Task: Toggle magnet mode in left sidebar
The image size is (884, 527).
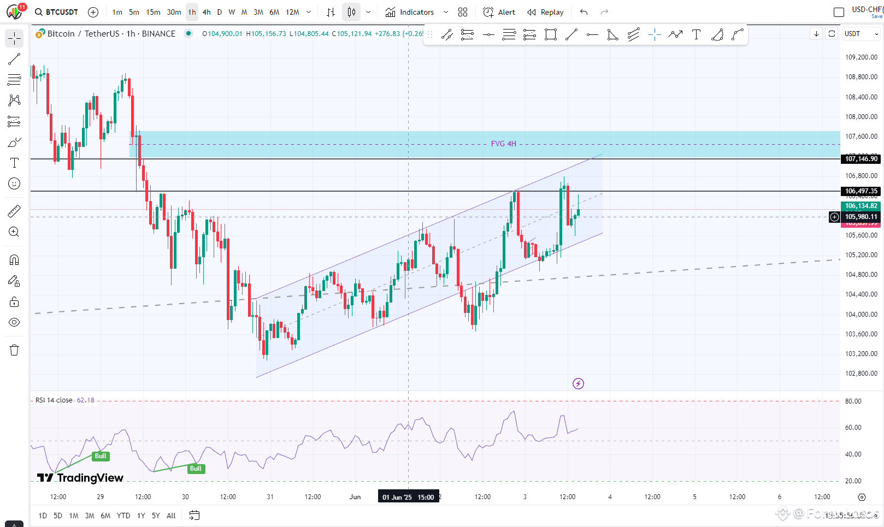Action: [x=14, y=260]
